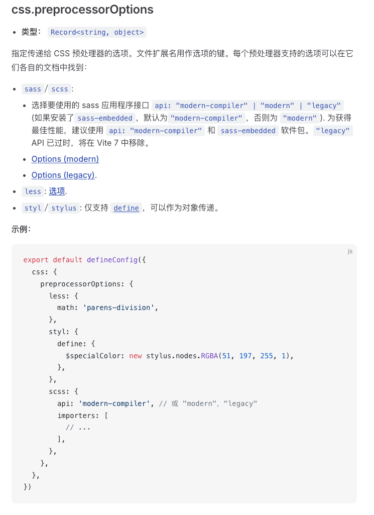Screen dimensions: 374x515
Task: Click the less inline code tag
Action: 33,191
